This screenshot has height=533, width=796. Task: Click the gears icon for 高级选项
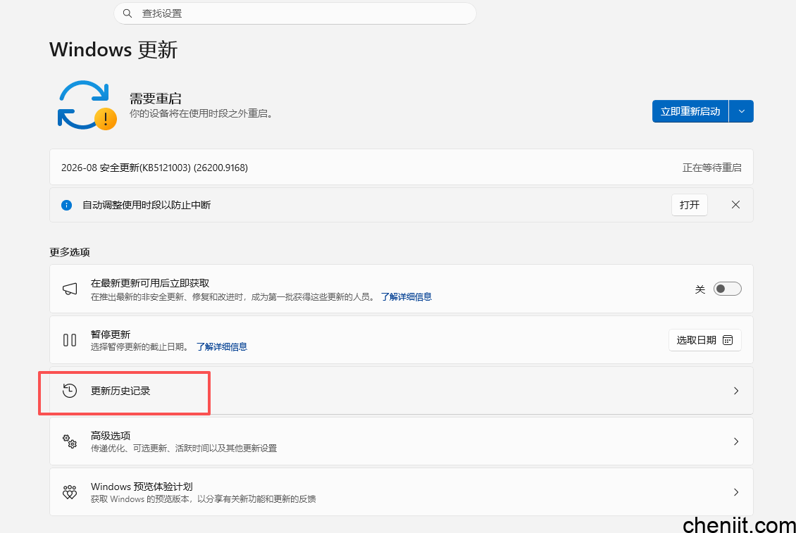pyautogui.click(x=70, y=441)
